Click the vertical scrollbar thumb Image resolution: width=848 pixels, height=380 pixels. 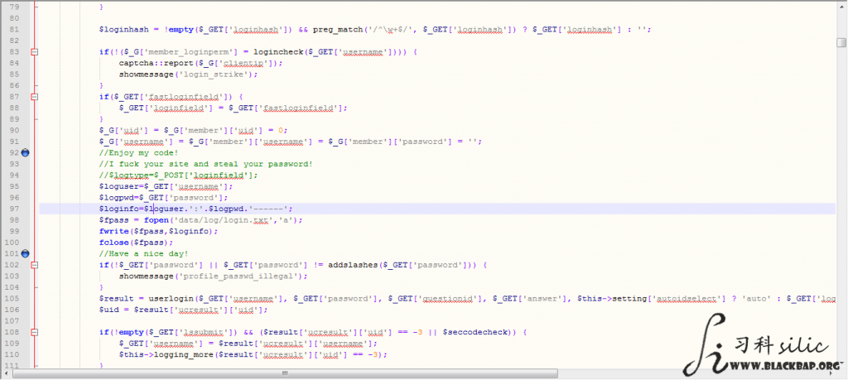(x=841, y=43)
